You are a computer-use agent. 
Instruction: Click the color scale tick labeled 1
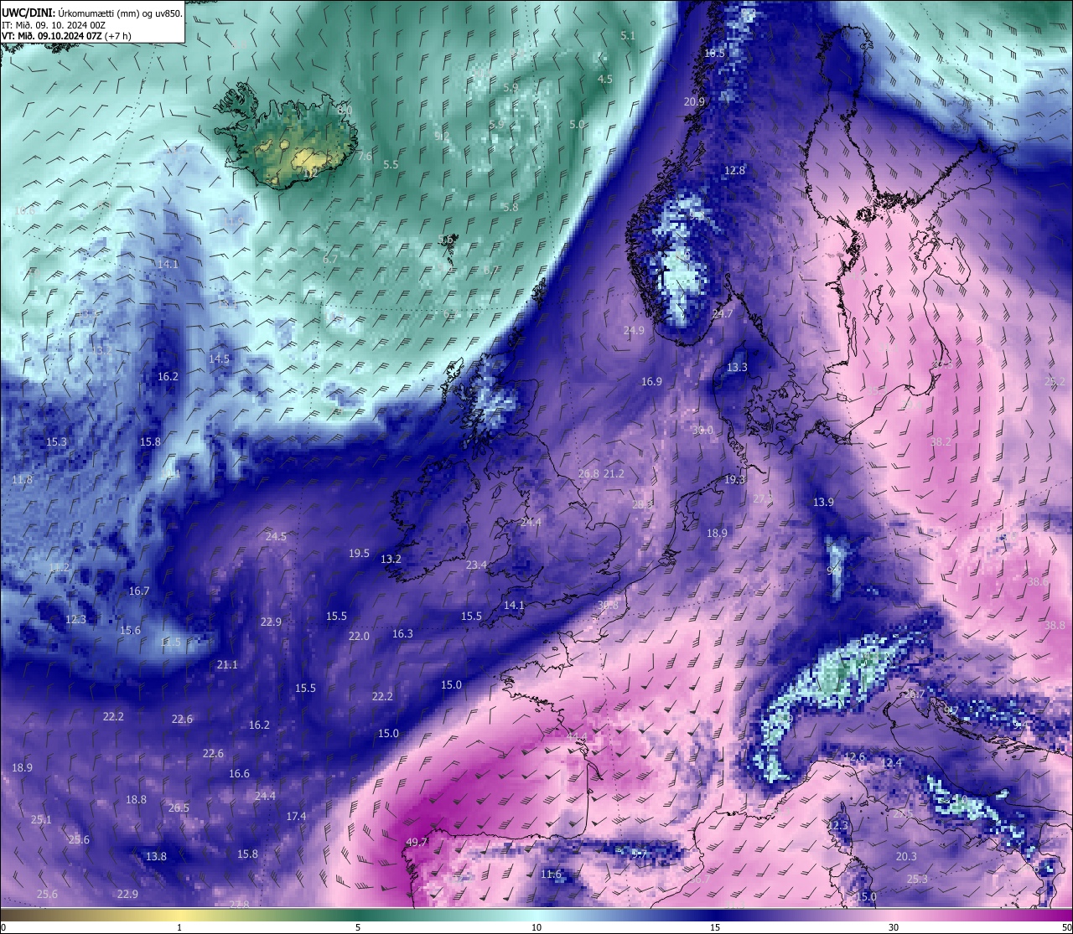click(179, 927)
